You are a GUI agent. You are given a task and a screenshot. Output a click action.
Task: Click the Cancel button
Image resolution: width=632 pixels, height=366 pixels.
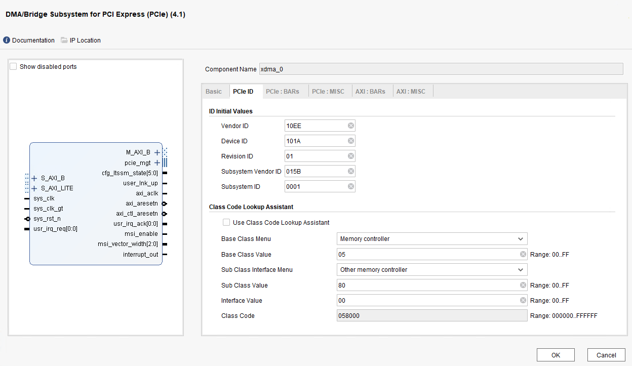click(606, 355)
